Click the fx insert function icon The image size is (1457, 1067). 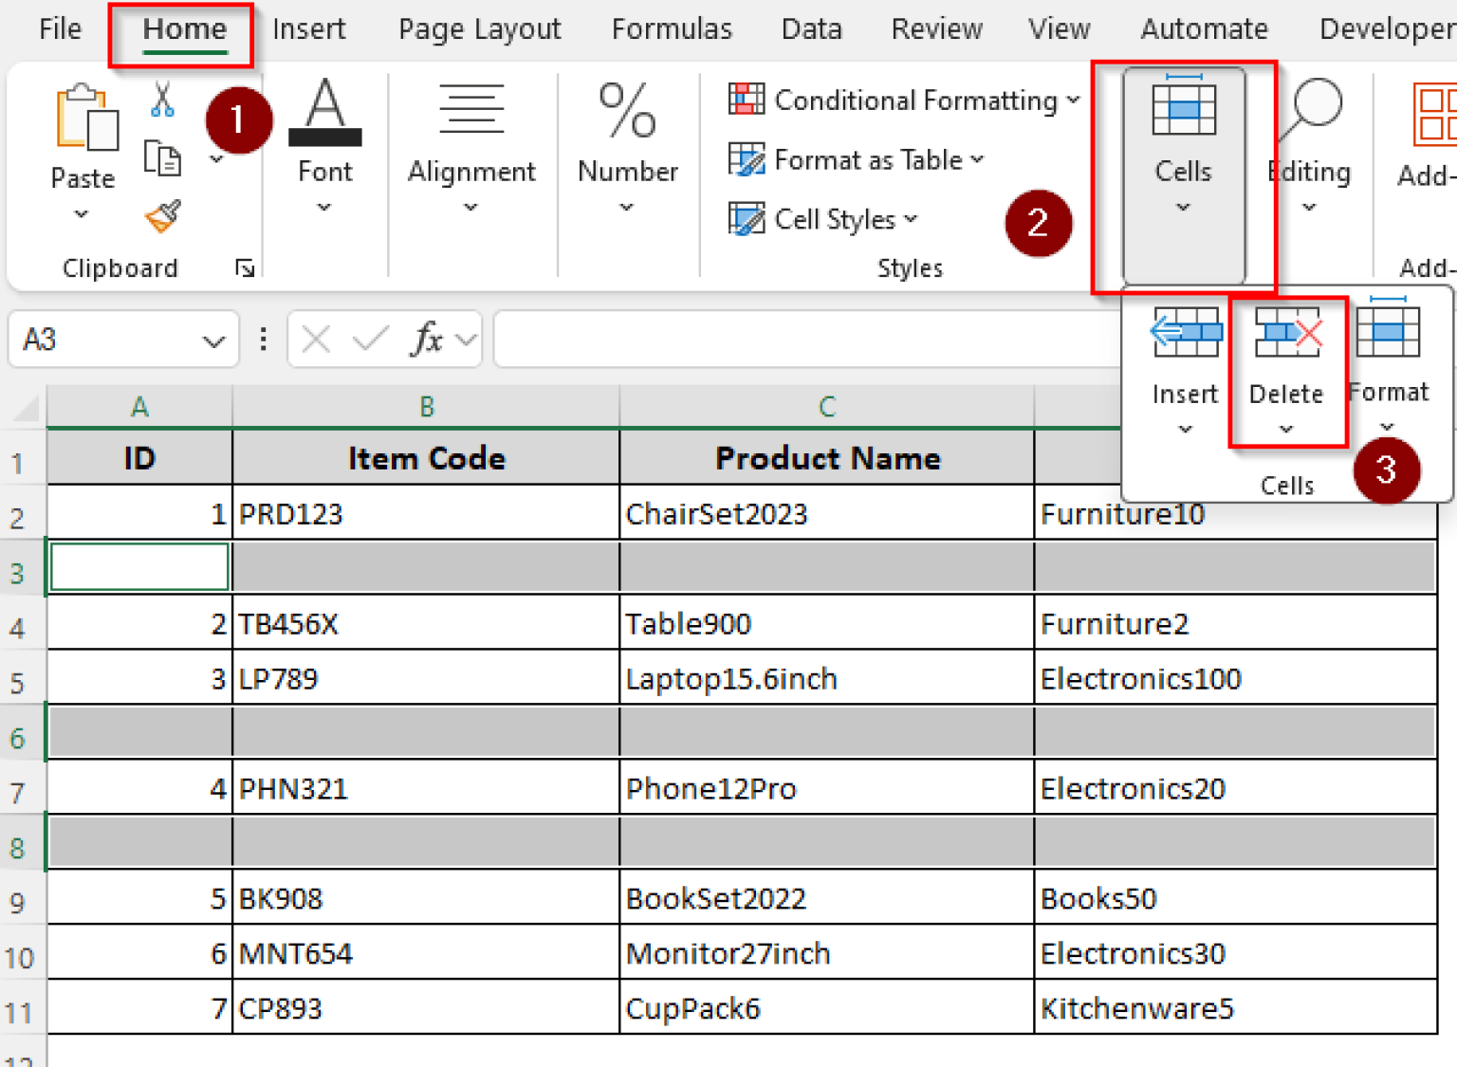427,339
